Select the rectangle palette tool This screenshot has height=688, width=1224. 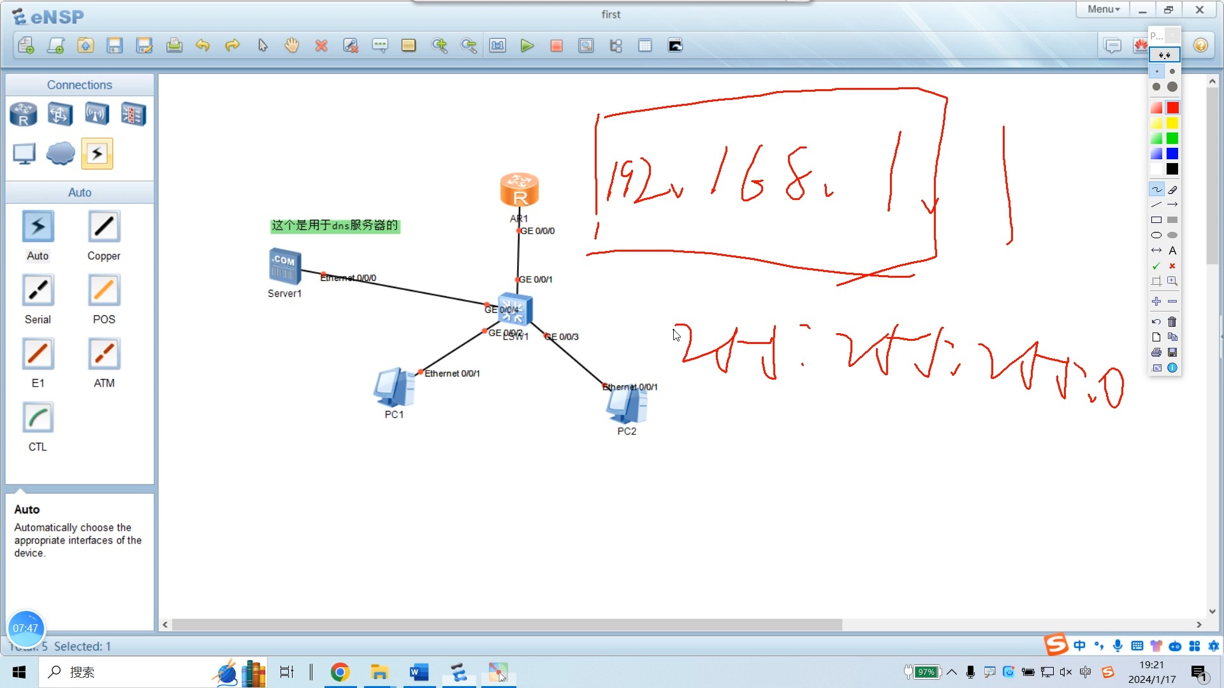[409, 45]
